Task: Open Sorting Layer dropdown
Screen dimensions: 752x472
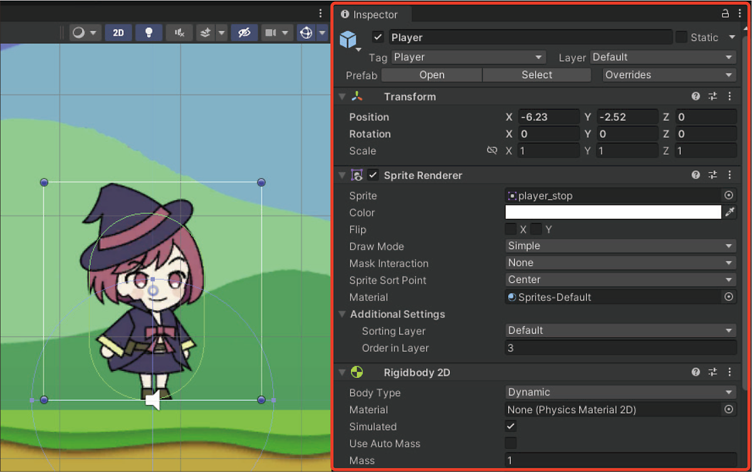Action: pos(621,330)
